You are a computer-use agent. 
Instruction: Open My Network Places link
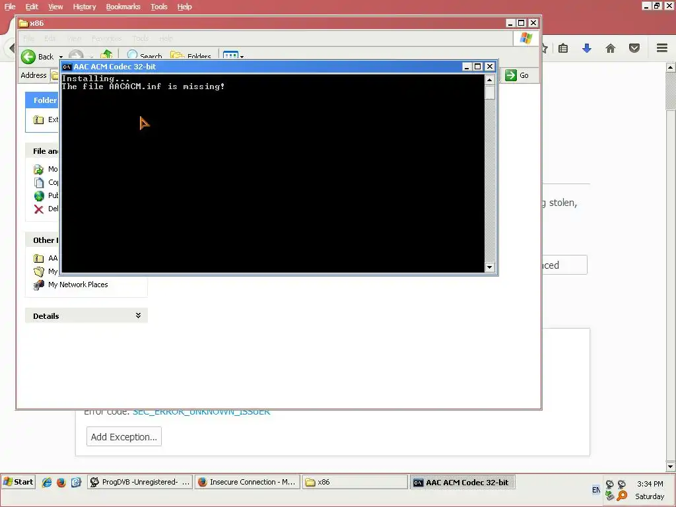coord(78,285)
